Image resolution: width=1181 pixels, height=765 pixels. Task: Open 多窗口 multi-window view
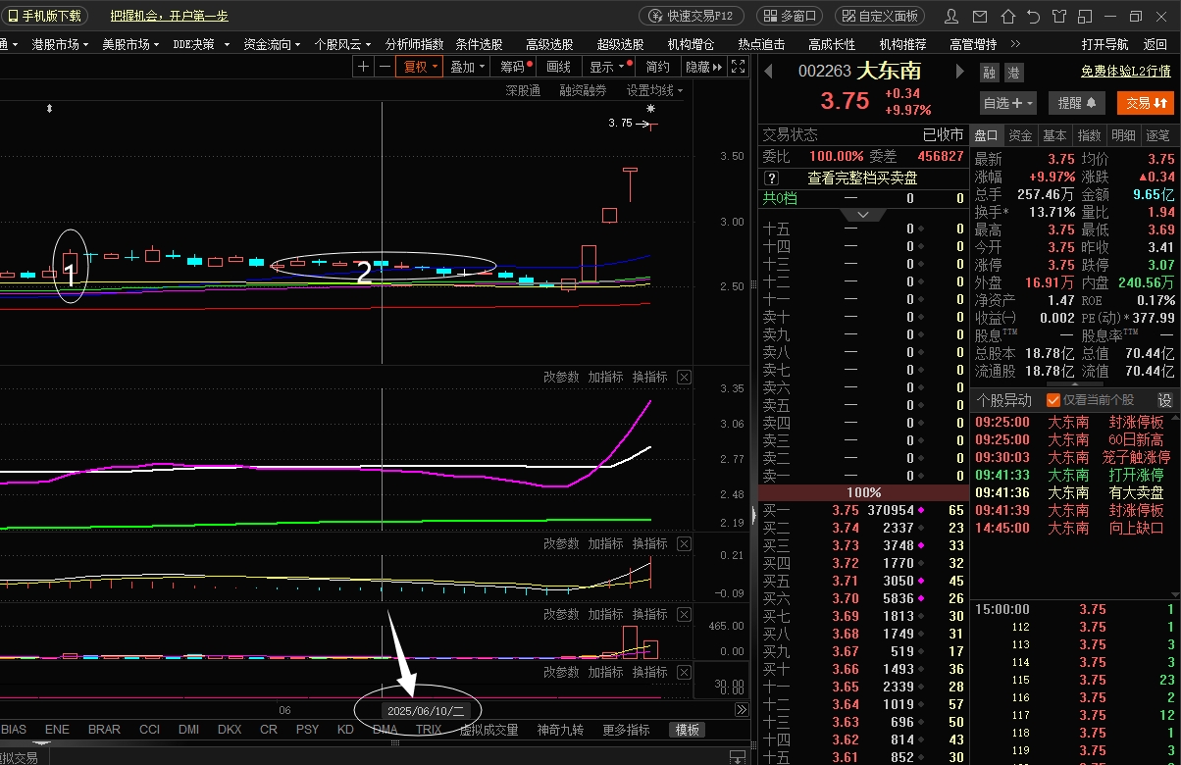click(x=790, y=16)
